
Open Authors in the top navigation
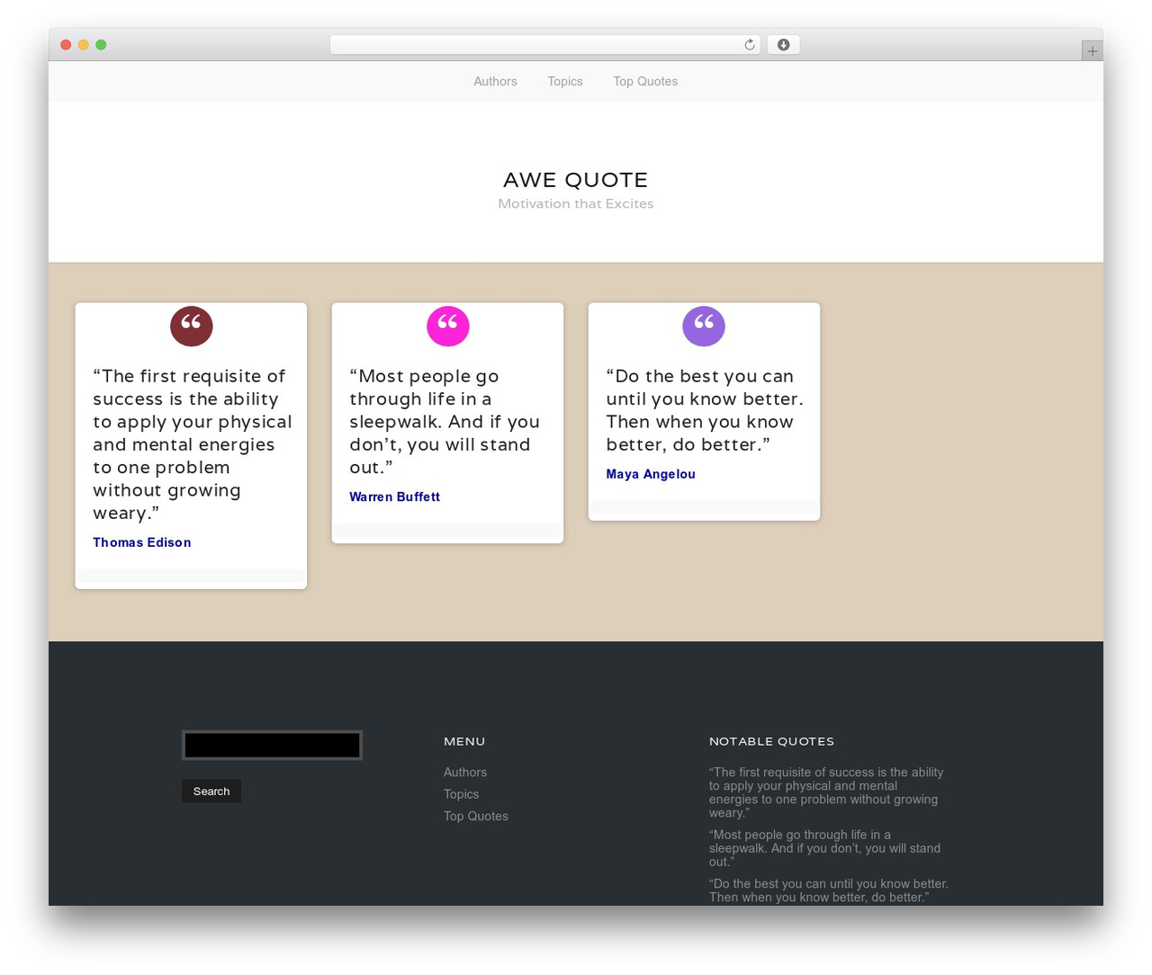(x=495, y=82)
